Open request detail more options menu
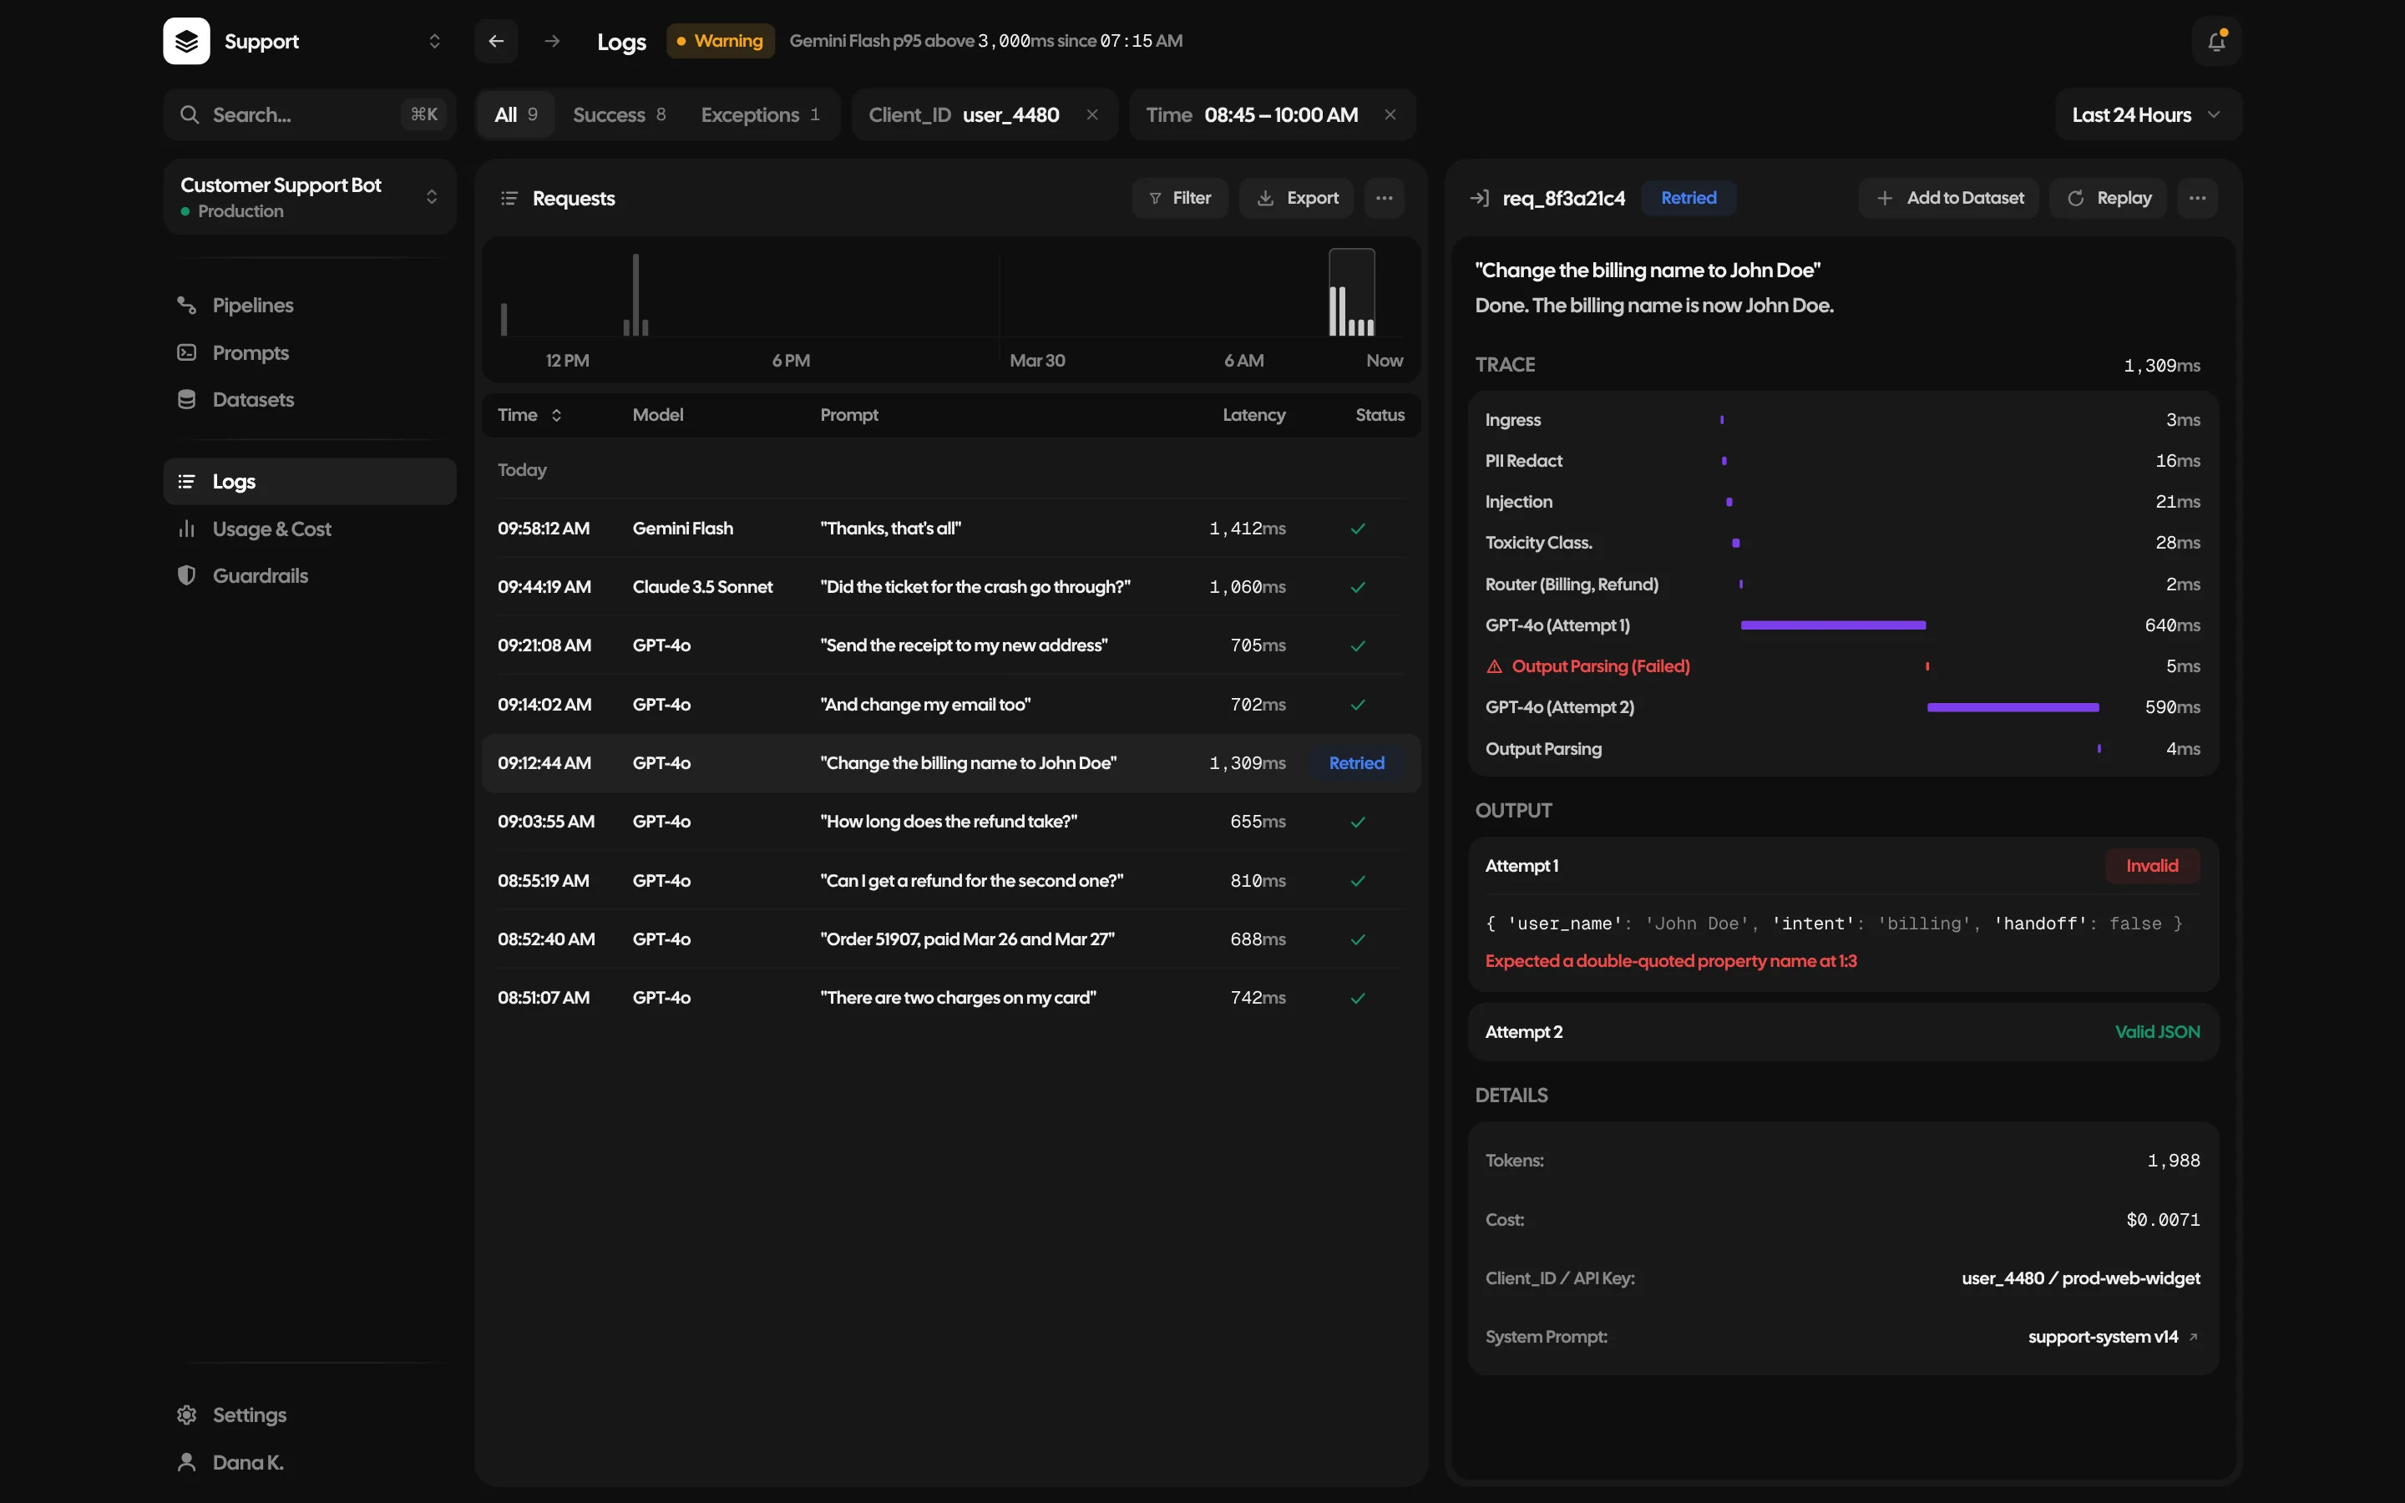 point(2197,198)
